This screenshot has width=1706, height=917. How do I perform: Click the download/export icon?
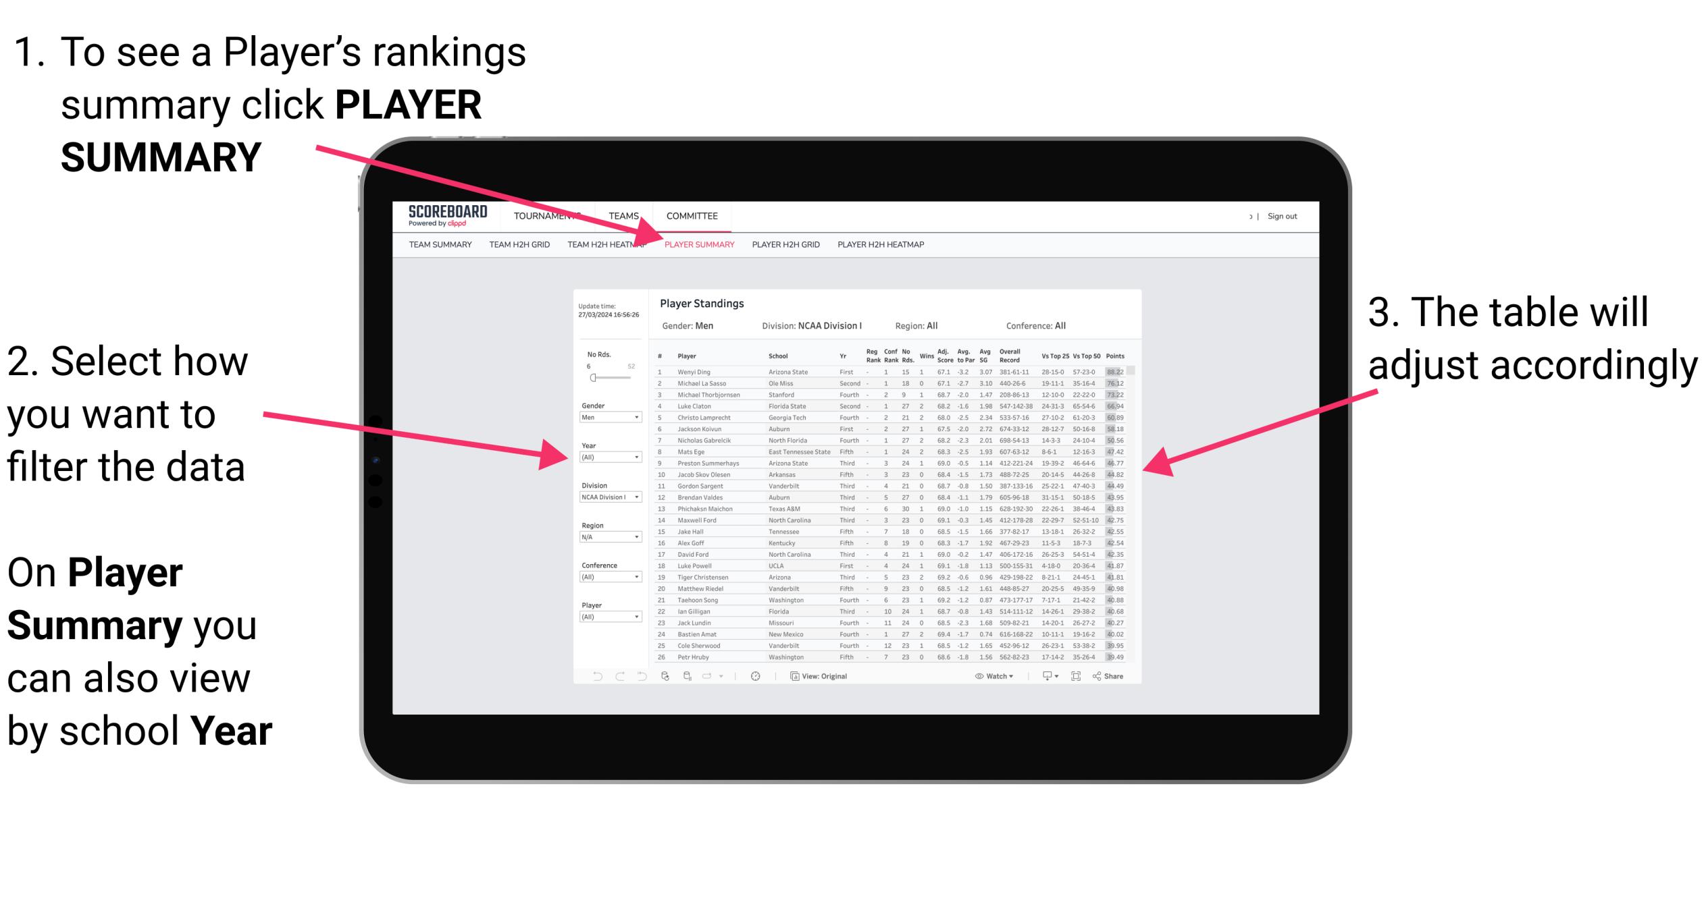1045,674
